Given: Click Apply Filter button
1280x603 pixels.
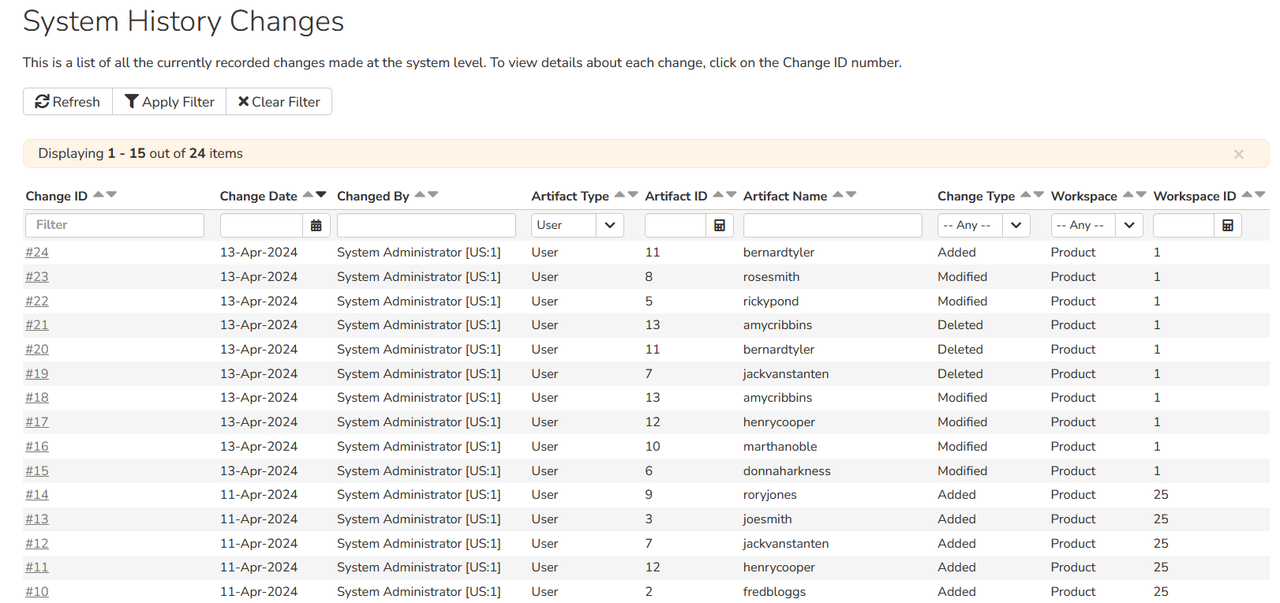Looking at the screenshot, I should click(x=170, y=102).
